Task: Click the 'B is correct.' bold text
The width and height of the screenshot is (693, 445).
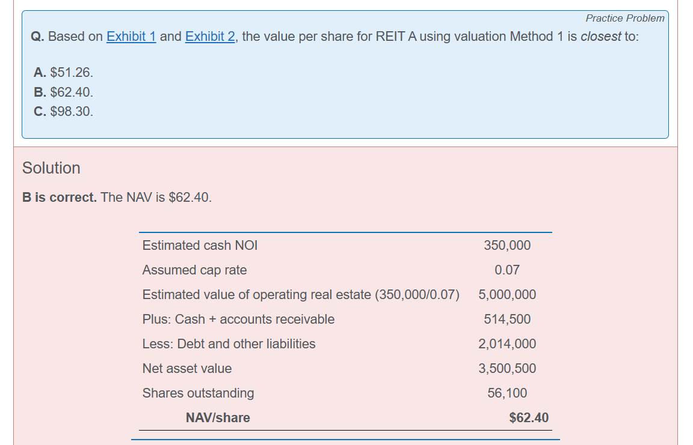Action: (x=60, y=198)
